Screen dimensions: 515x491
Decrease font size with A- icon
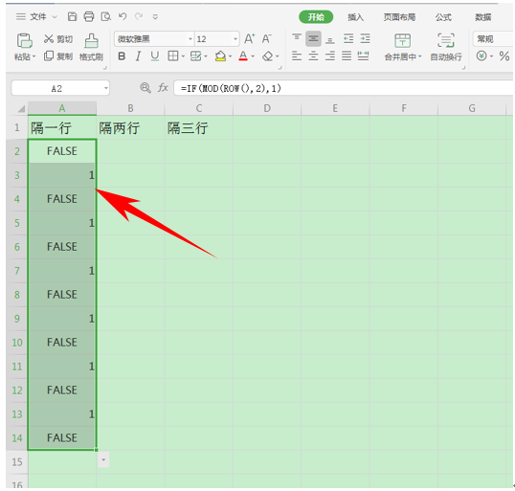click(266, 38)
